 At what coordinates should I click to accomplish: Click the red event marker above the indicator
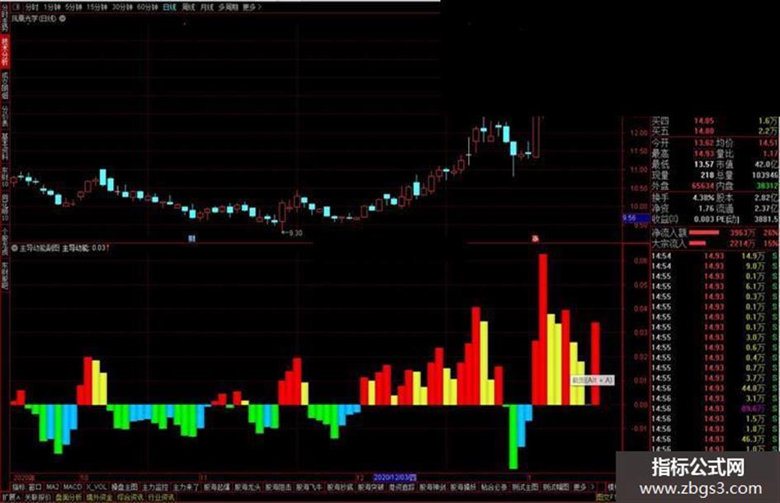535,239
